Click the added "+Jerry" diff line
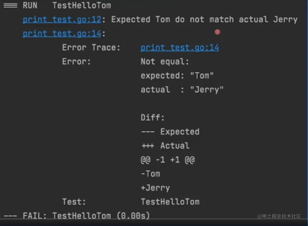The height and width of the screenshot is (226, 308). (155, 188)
